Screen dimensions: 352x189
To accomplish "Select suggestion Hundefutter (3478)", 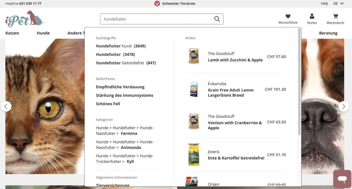I will pyautogui.click(x=116, y=54).
